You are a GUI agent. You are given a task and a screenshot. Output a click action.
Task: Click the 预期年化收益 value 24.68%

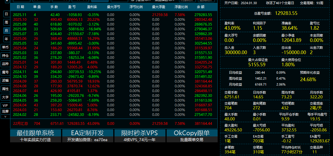pos(308,80)
